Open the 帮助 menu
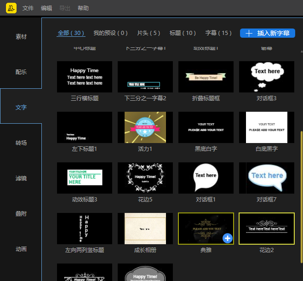The height and width of the screenshot is (281, 303). 83,8
